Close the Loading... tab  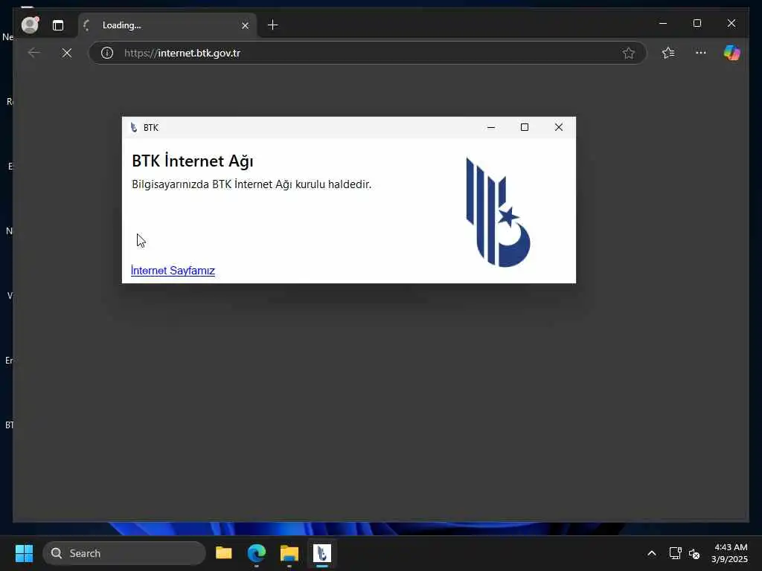245,25
